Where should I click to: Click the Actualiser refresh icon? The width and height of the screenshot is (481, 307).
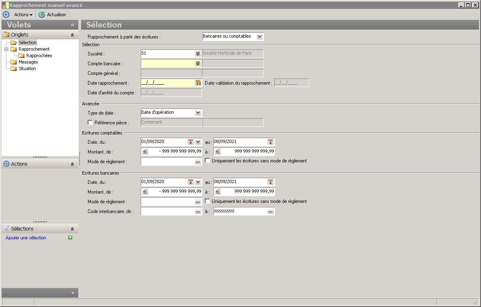(42, 15)
